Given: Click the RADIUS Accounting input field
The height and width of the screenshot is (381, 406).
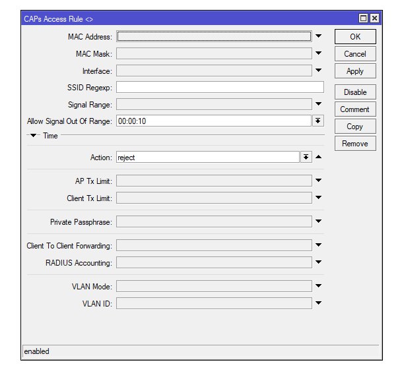Looking at the screenshot, I should pos(214,262).
